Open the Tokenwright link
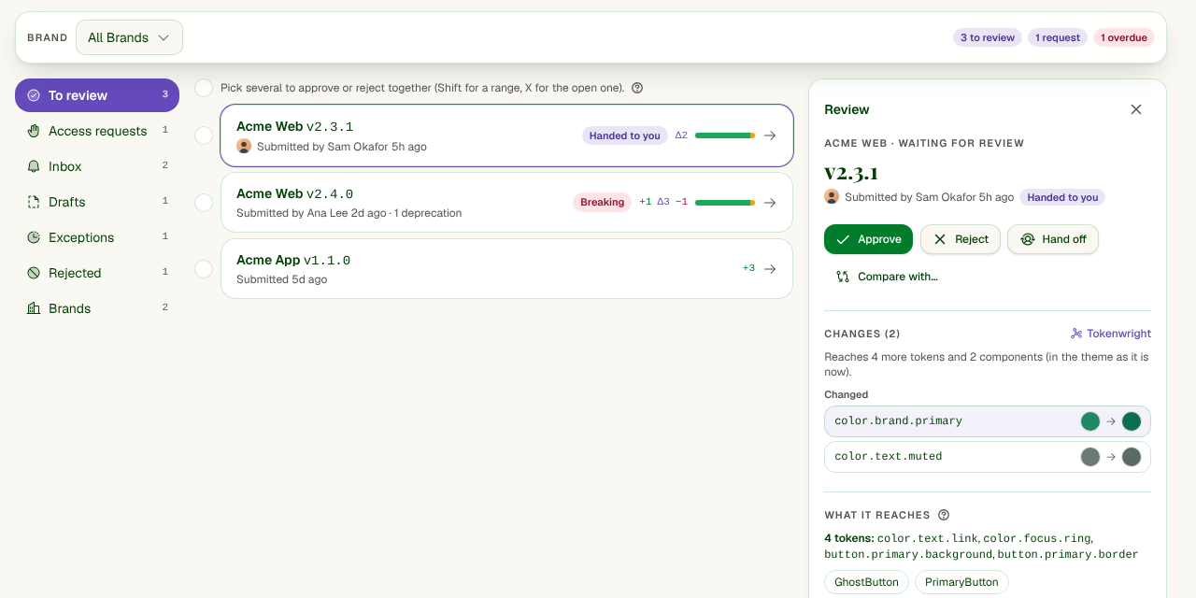This screenshot has height=598, width=1196. point(1111,334)
